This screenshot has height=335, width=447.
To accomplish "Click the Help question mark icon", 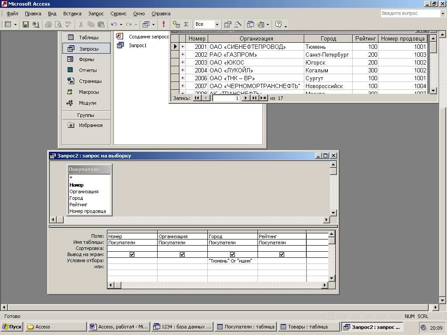I will tap(278, 24).
